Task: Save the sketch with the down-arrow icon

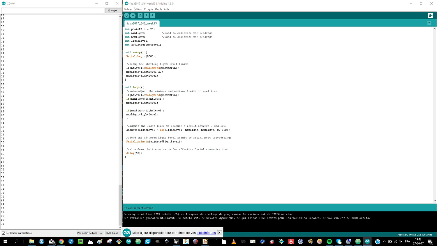Action: coord(152,16)
